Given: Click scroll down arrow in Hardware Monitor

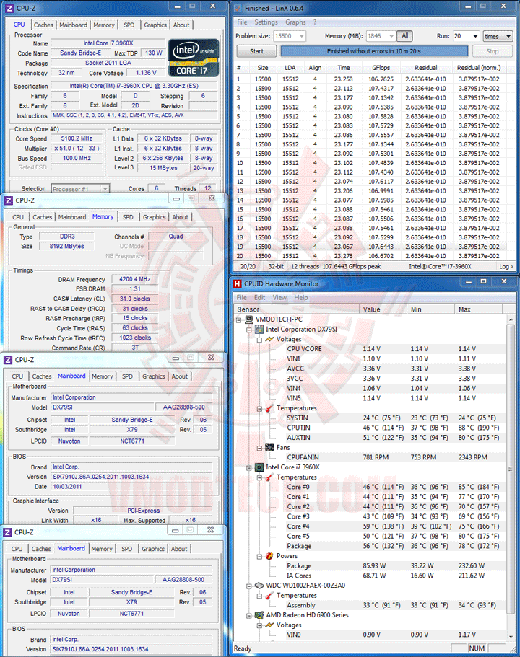Looking at the screenshot, I should pos(511,637).
